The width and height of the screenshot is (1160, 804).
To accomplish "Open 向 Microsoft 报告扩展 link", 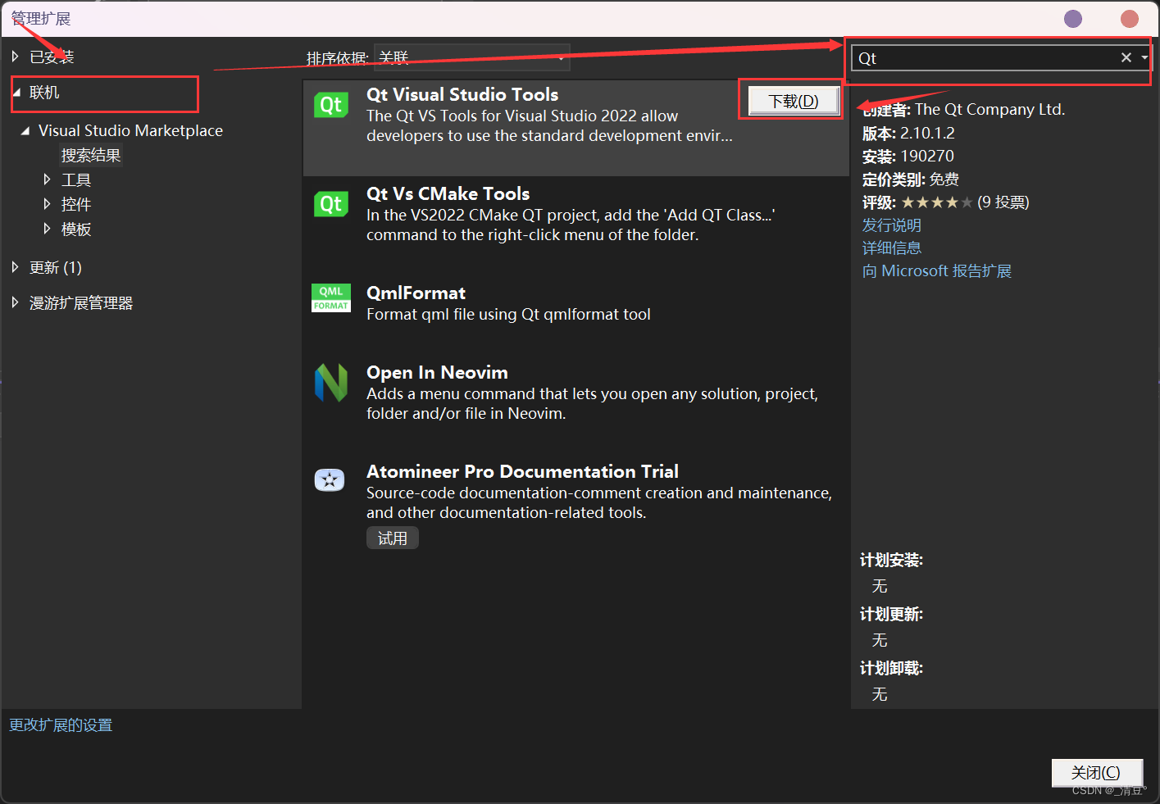I will pos(937,270).
